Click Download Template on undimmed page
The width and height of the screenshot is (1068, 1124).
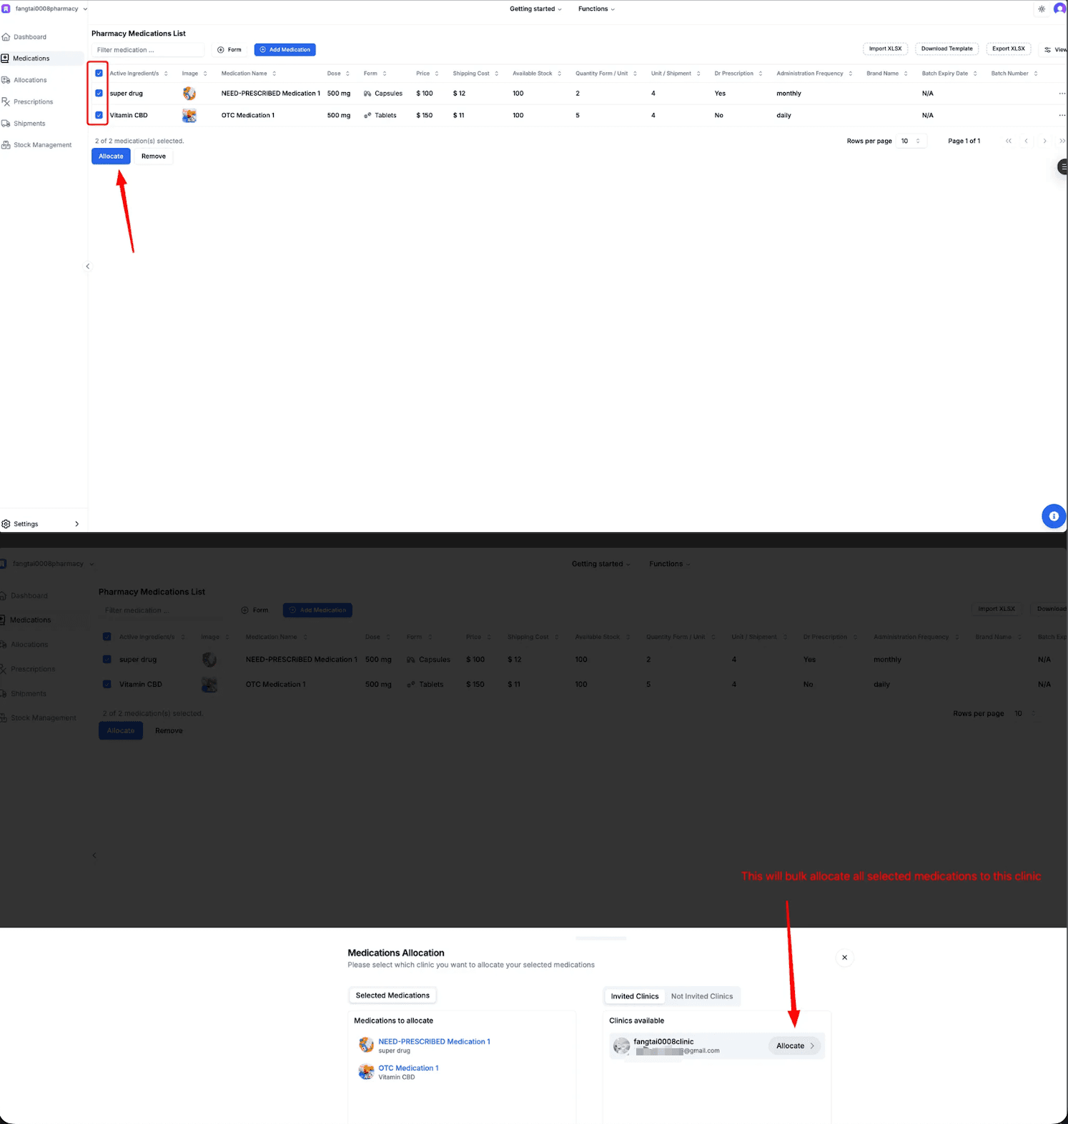coord(946,49)
